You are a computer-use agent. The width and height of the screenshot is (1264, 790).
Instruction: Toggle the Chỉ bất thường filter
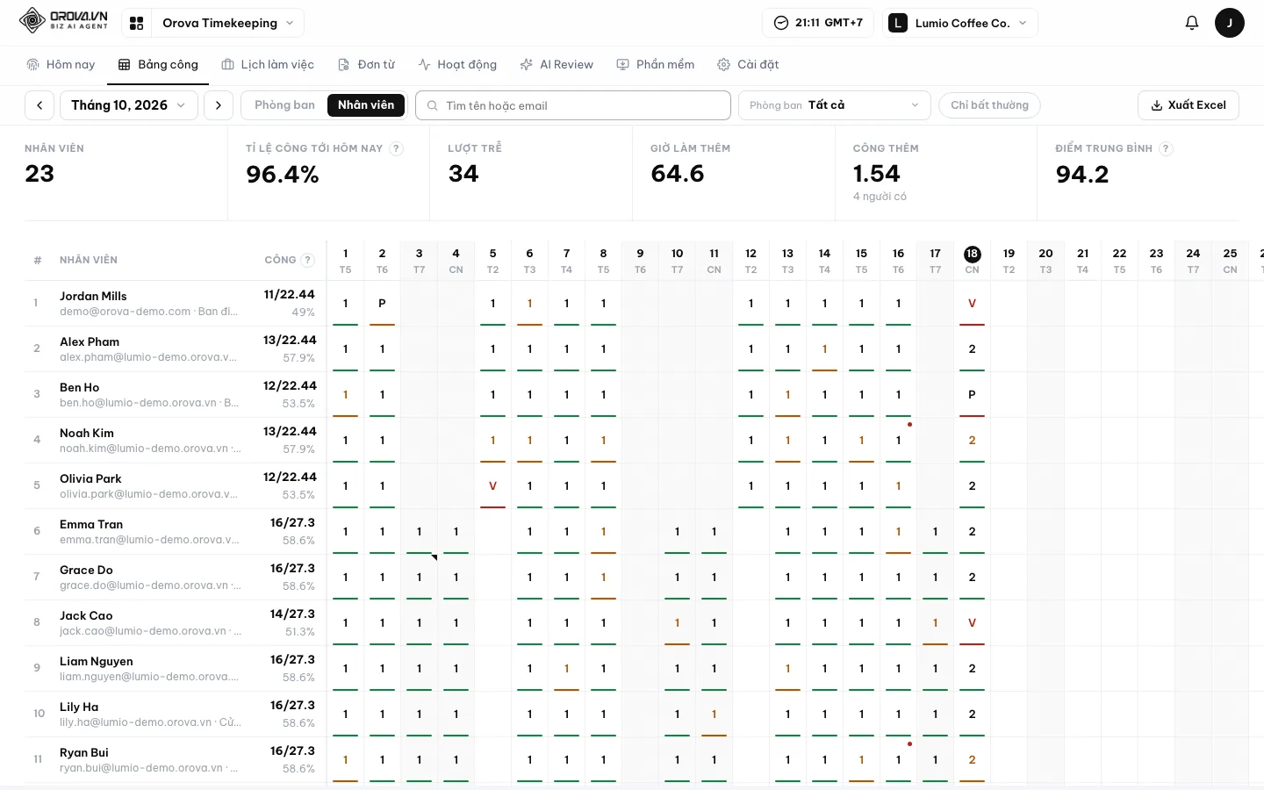989,105
